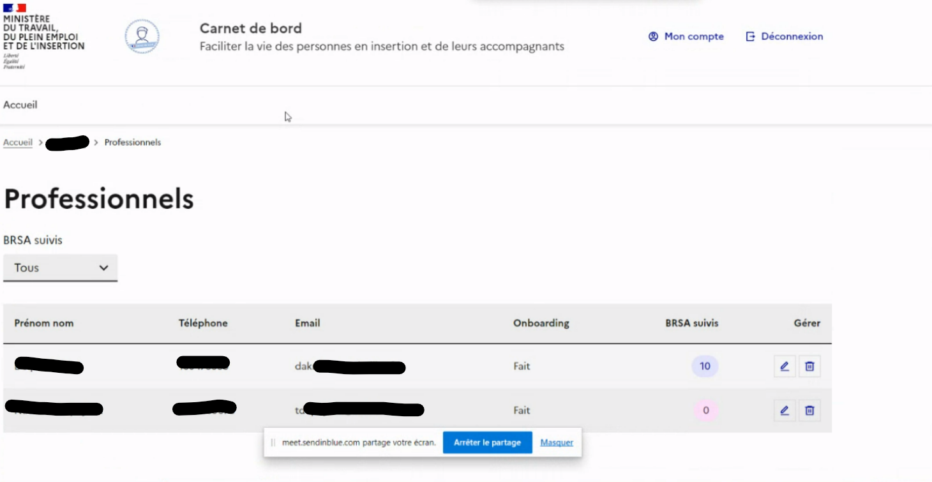Select Accueil in the navigation bar
Screen dimensions: 932x482
20,104
